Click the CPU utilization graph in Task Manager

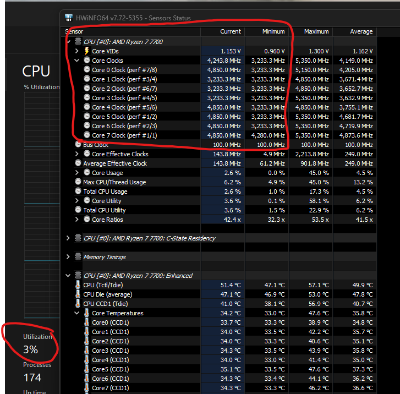tap(42, 205)
